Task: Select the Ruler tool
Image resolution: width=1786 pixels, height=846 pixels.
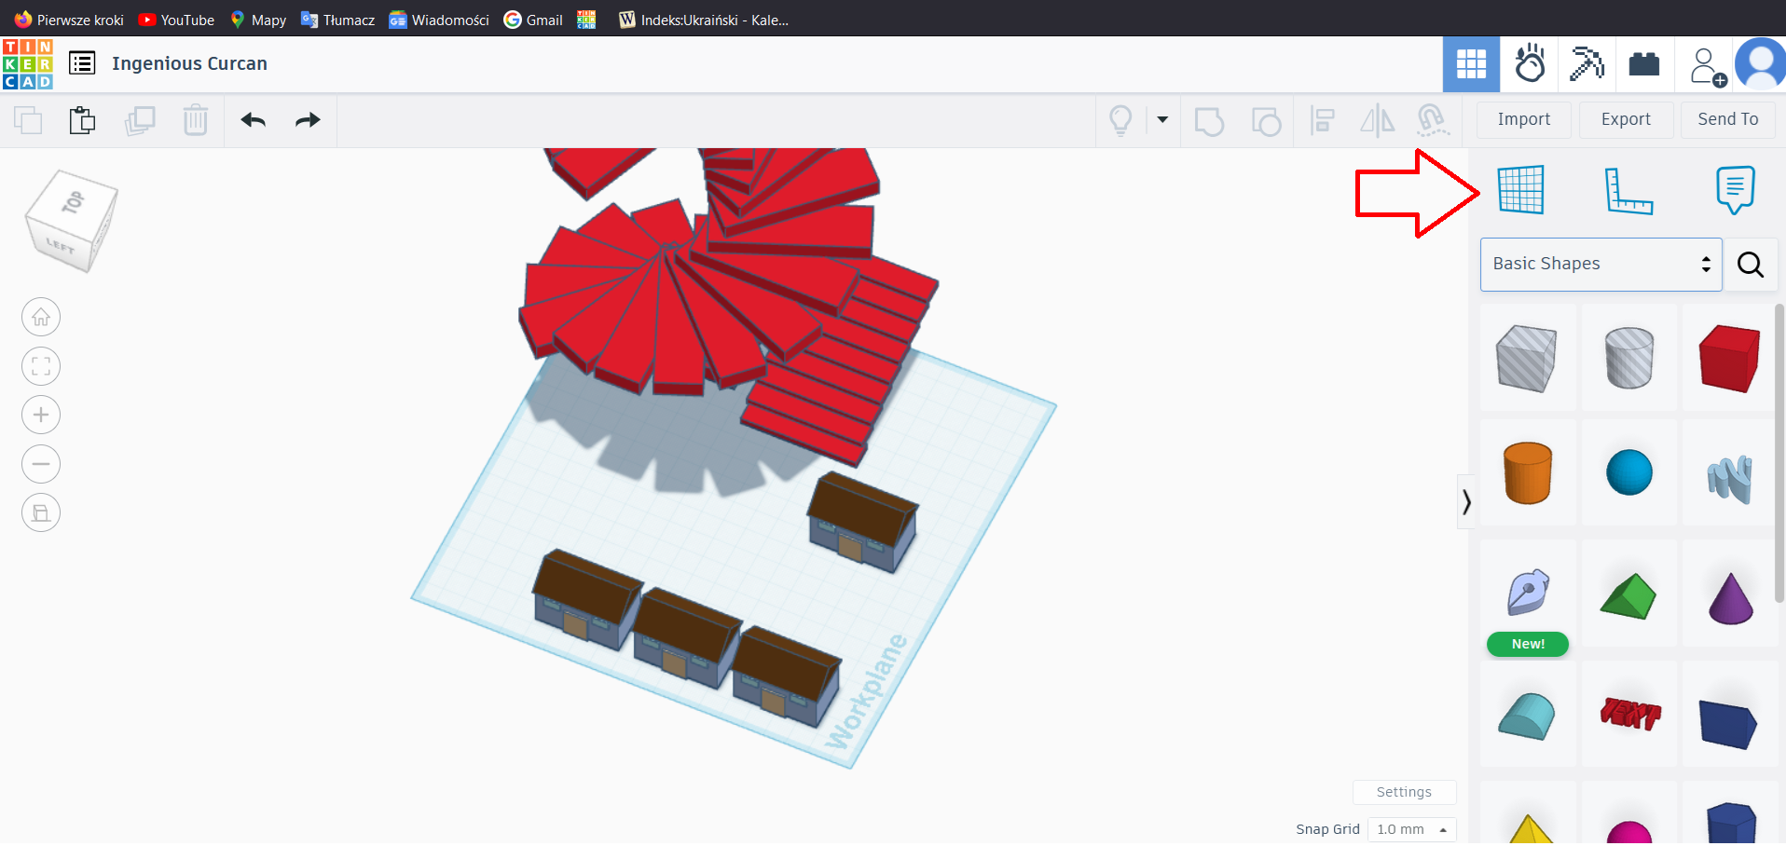Action: (1628, 191)
